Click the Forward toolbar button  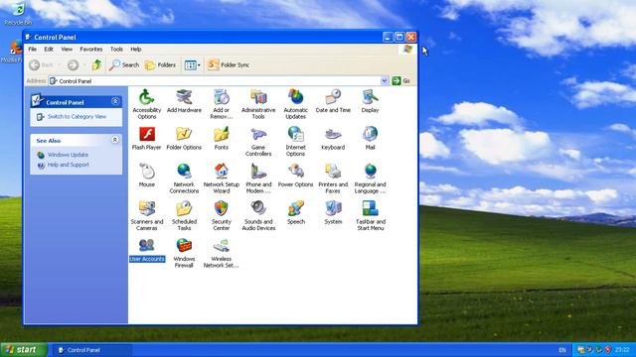pyautogui.click(x=73, y=64)
